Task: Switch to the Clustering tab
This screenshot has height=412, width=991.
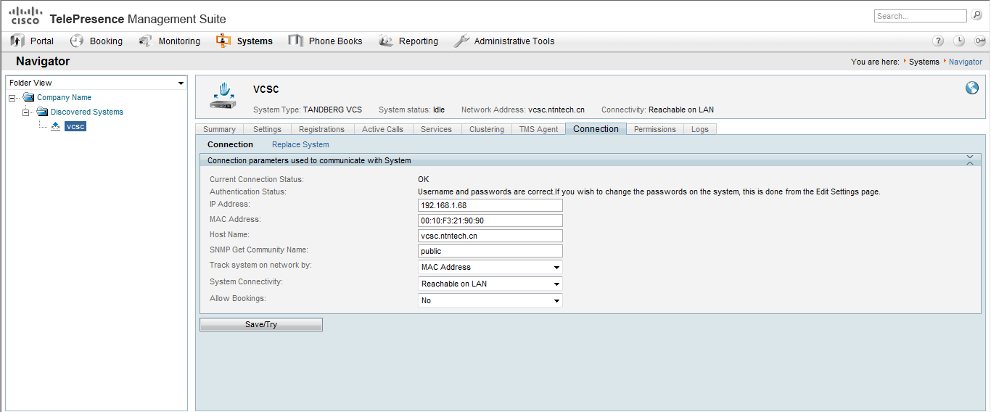Action: 486,129
